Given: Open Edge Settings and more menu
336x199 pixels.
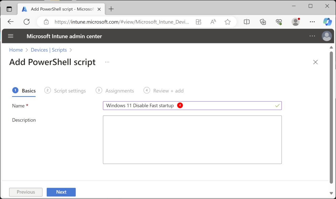Looking at the screenshot, I should click(x=312, y=22).
